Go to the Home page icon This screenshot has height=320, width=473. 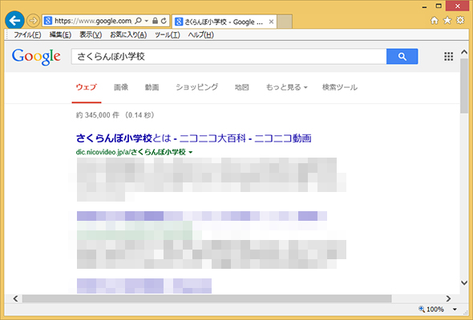[x=435, y=21]
